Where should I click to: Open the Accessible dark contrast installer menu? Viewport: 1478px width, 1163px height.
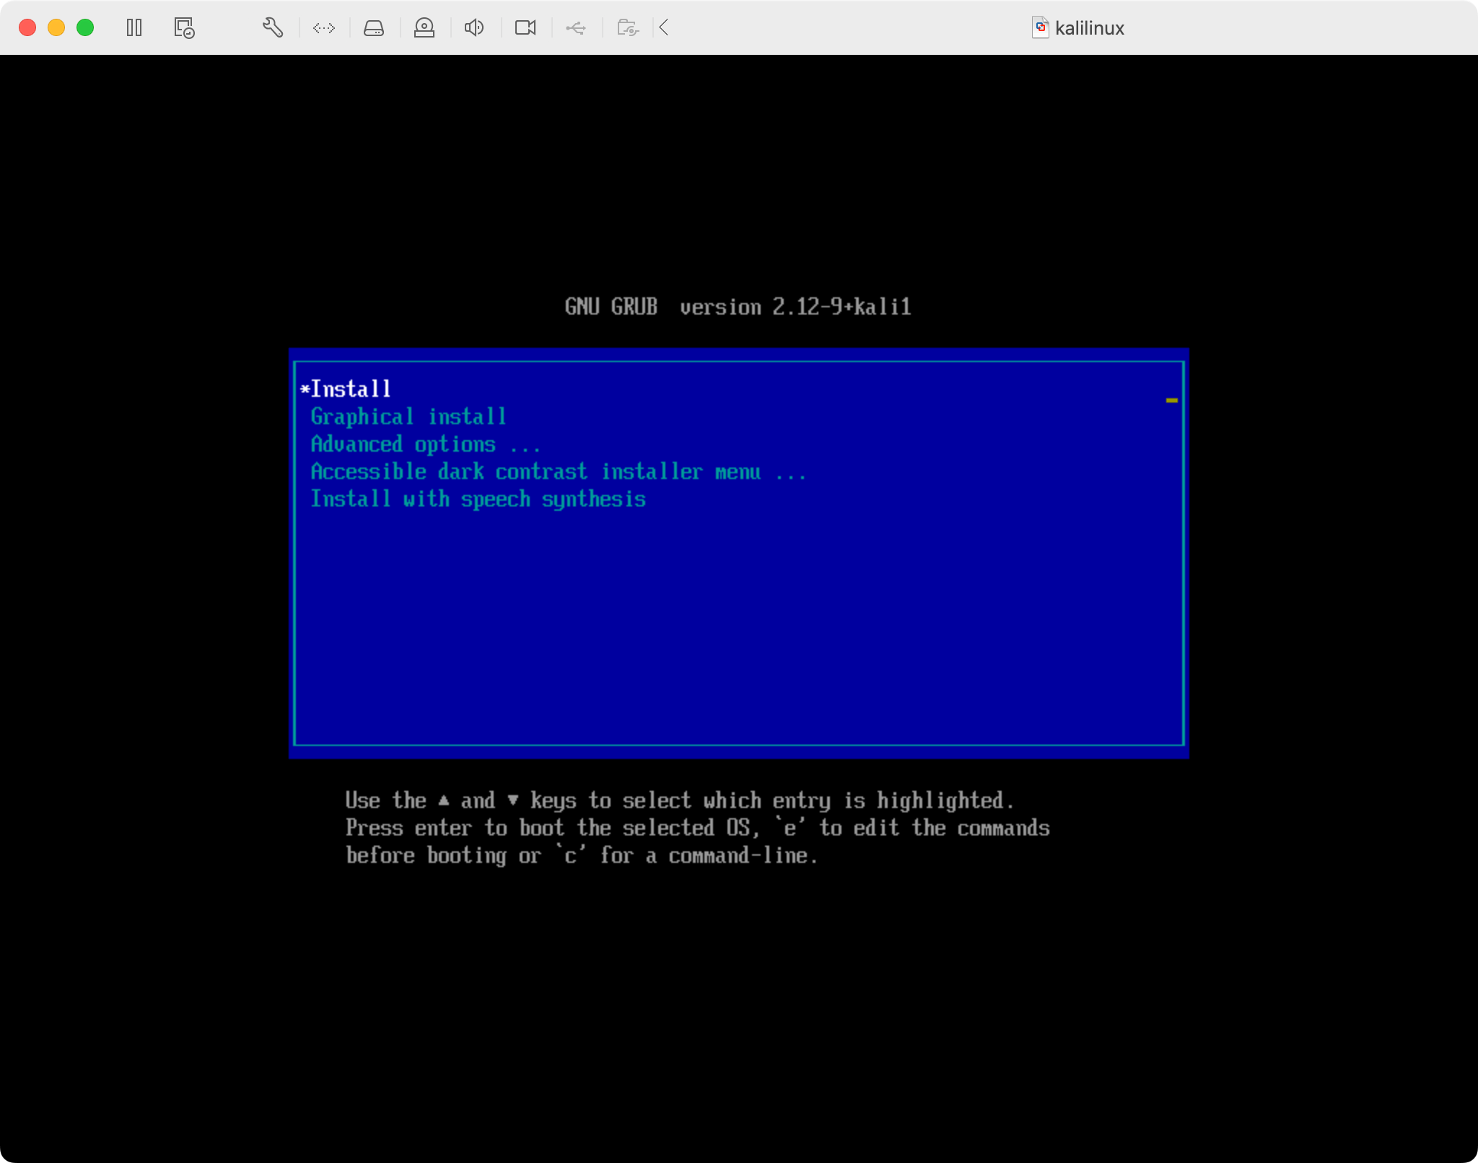559,471
